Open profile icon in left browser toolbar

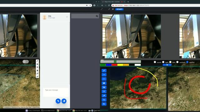point(94,6)
